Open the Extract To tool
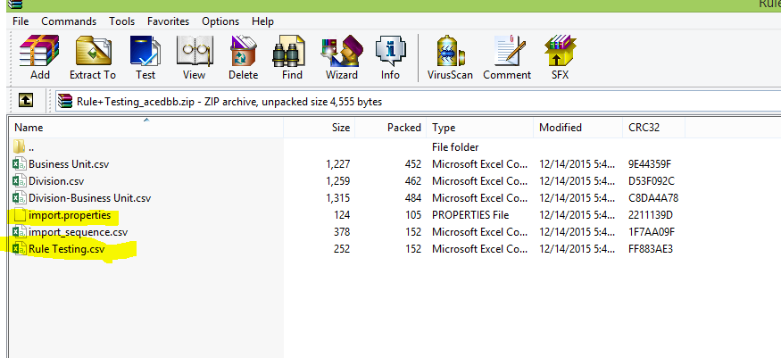 click(93, 58)
